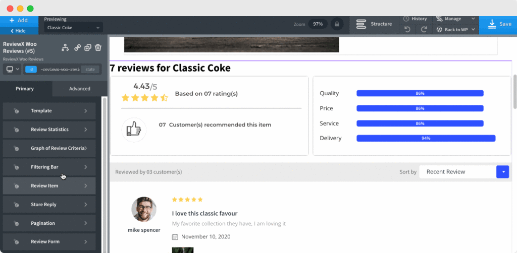Open the device/breakpoint selector dropdown
The image size is (517, 253).
coord(12,70)
